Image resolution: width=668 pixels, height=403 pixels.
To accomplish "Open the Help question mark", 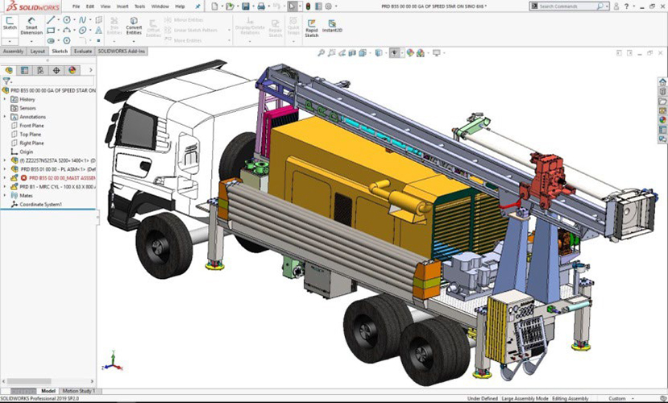I will (x=626, y=6).
